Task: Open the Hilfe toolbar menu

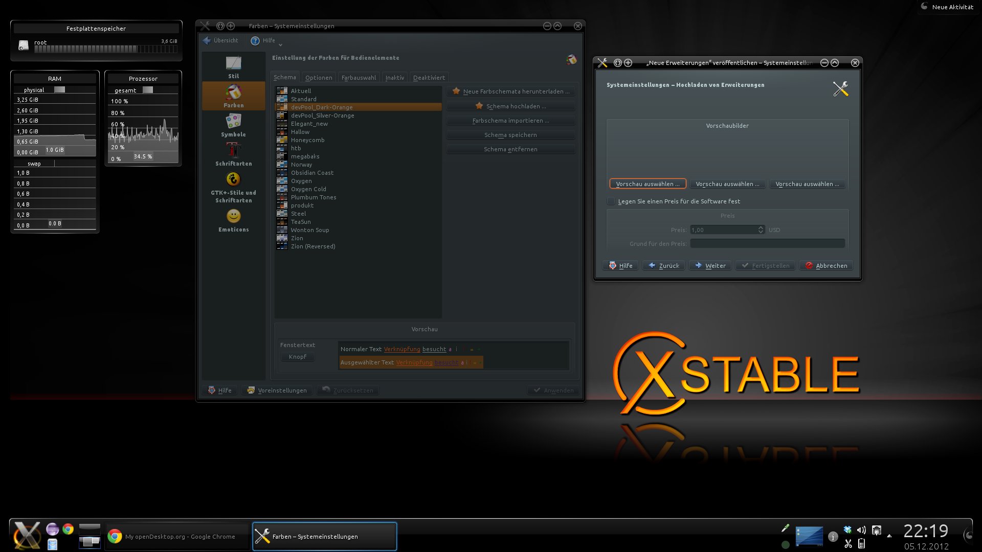Action: 266,40
